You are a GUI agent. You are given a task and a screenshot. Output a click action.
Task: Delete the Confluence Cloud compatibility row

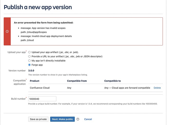[157, 88]
